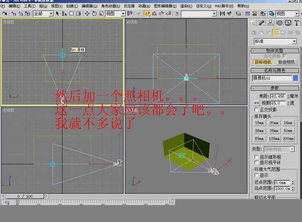The height and width of the screenshot is (222, 302).
Task: Toggle the Window/Crossing selection icon
Action: click(79, 14)
